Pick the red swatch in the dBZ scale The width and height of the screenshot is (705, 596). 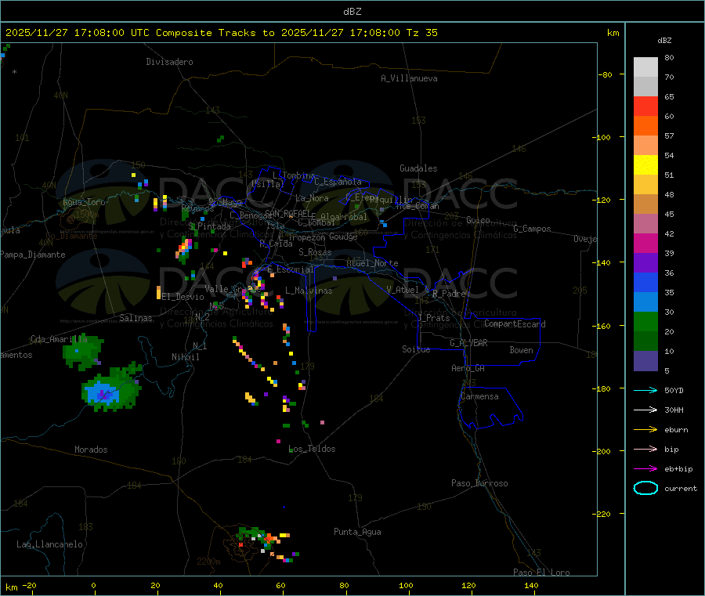click(645, 106)
